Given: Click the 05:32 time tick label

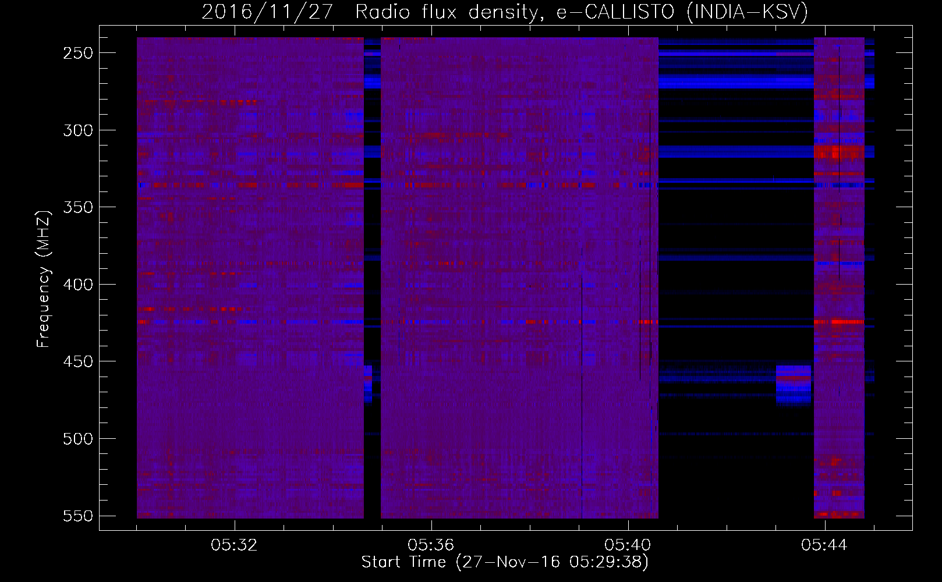Looking at the screenshot, I should [235, 545].
